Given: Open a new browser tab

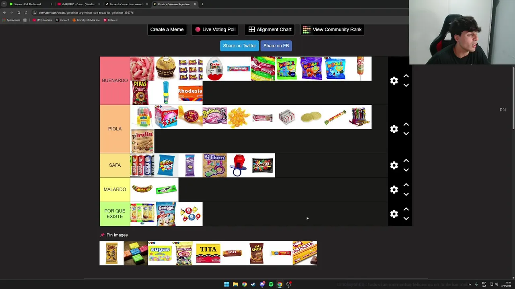Looking at the screenshot, I should point(202,4).
